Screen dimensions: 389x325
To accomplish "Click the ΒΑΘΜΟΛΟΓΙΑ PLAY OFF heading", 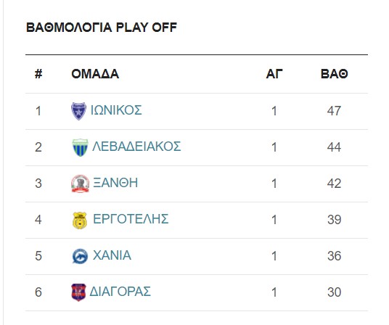I will pos(102,28).
